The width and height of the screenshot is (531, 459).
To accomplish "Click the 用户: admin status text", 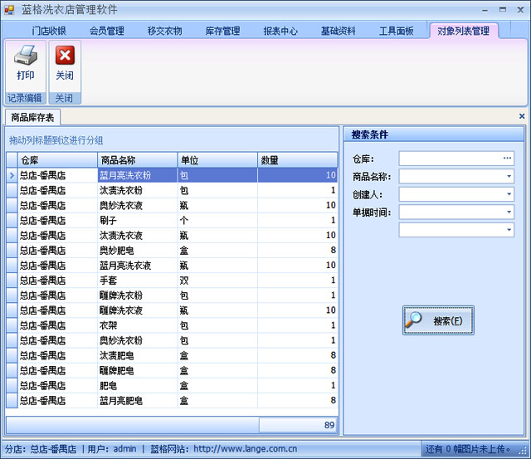I will point(112,449).
